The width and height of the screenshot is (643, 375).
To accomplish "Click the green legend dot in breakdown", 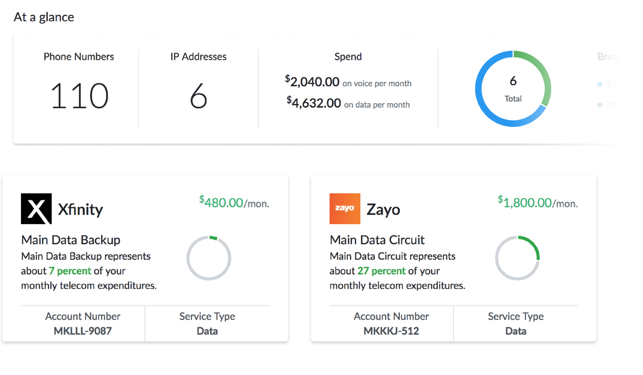I will [x=600, y=105].
